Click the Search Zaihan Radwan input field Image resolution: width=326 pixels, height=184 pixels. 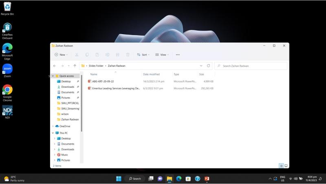(x=253, y=66)
